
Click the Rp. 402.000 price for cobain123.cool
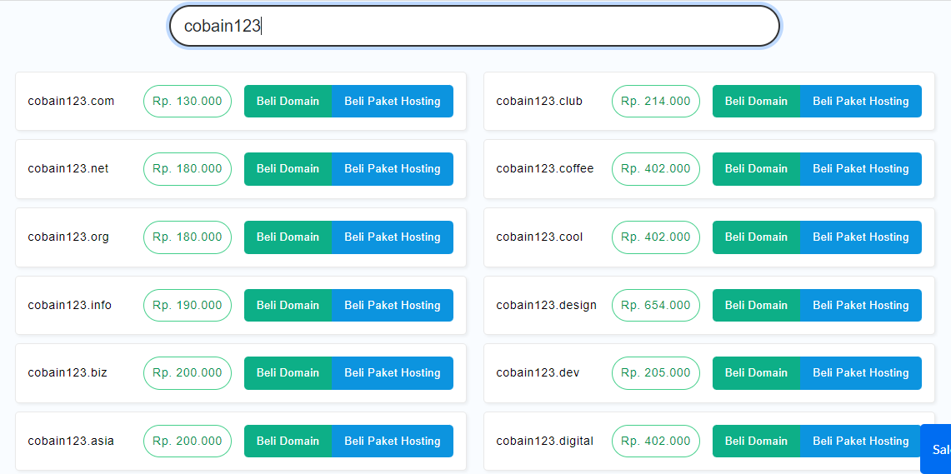(656, 237)
